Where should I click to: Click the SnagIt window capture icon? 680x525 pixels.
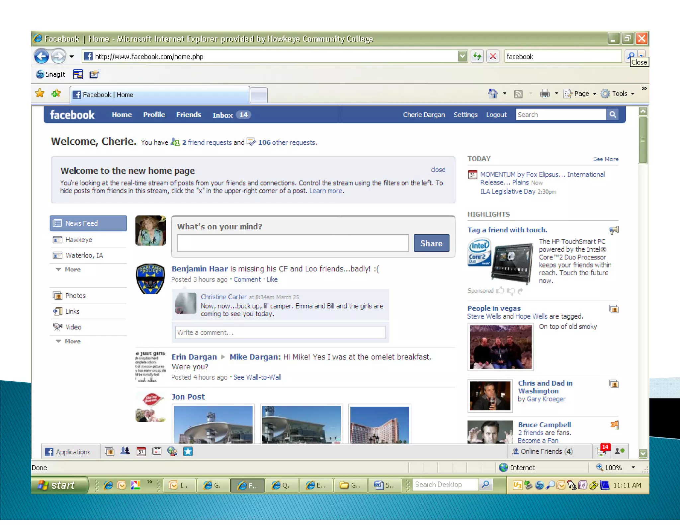pyautogui.click(x=78, y=74)
